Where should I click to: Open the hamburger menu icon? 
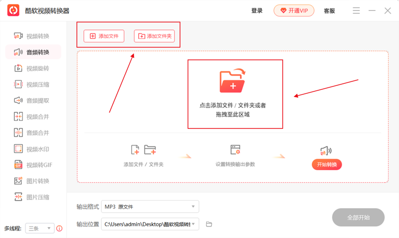point(356,10)
